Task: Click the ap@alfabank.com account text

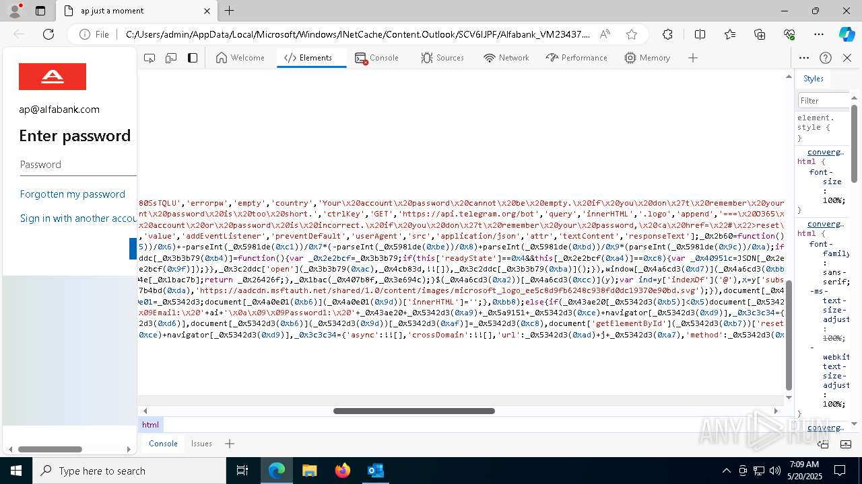Action: point(59,110)
